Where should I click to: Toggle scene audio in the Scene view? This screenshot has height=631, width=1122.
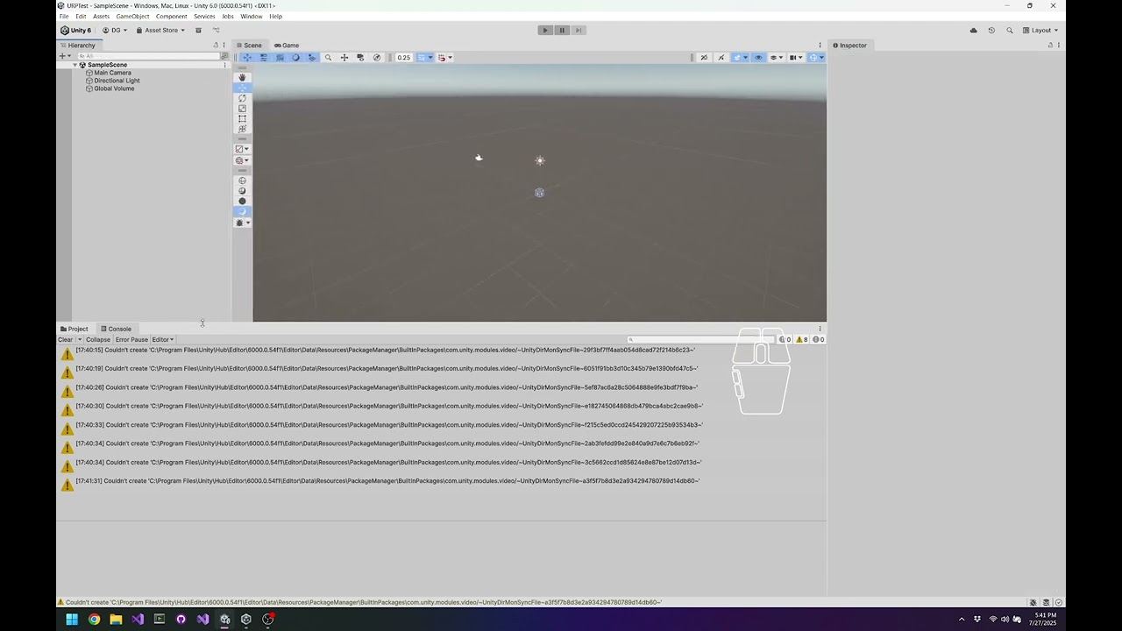[x=722, y=57]
